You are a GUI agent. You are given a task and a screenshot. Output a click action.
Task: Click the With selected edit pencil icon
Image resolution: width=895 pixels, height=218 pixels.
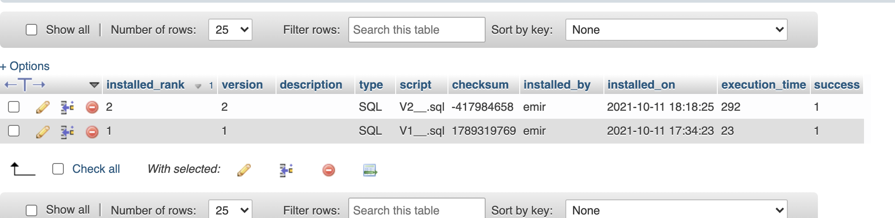244,170
